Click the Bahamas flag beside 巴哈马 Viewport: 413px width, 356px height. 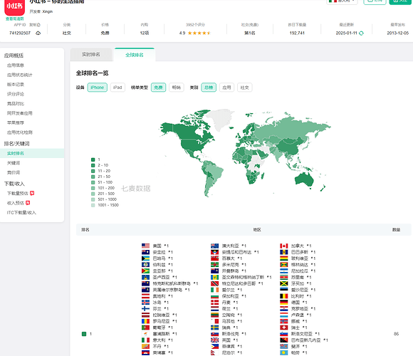(145, 258)
